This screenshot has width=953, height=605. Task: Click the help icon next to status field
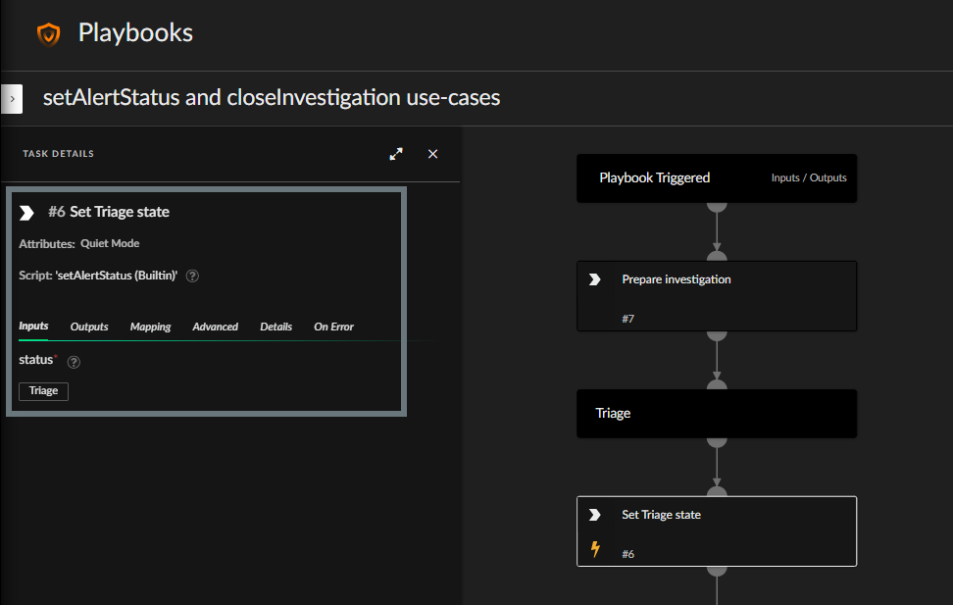(x=74, y=362)
